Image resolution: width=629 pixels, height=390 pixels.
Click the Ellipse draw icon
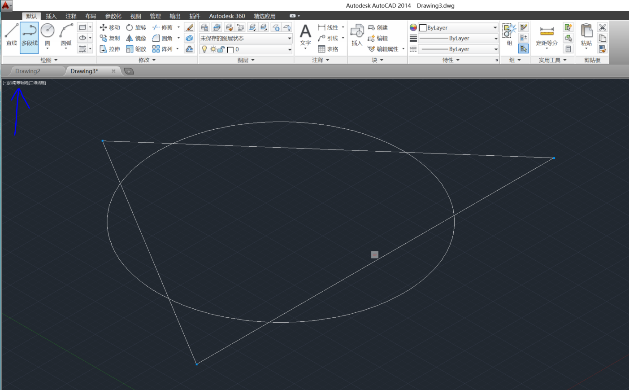point(82,38)
